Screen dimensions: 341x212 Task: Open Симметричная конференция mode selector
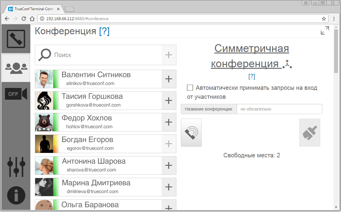251,56
